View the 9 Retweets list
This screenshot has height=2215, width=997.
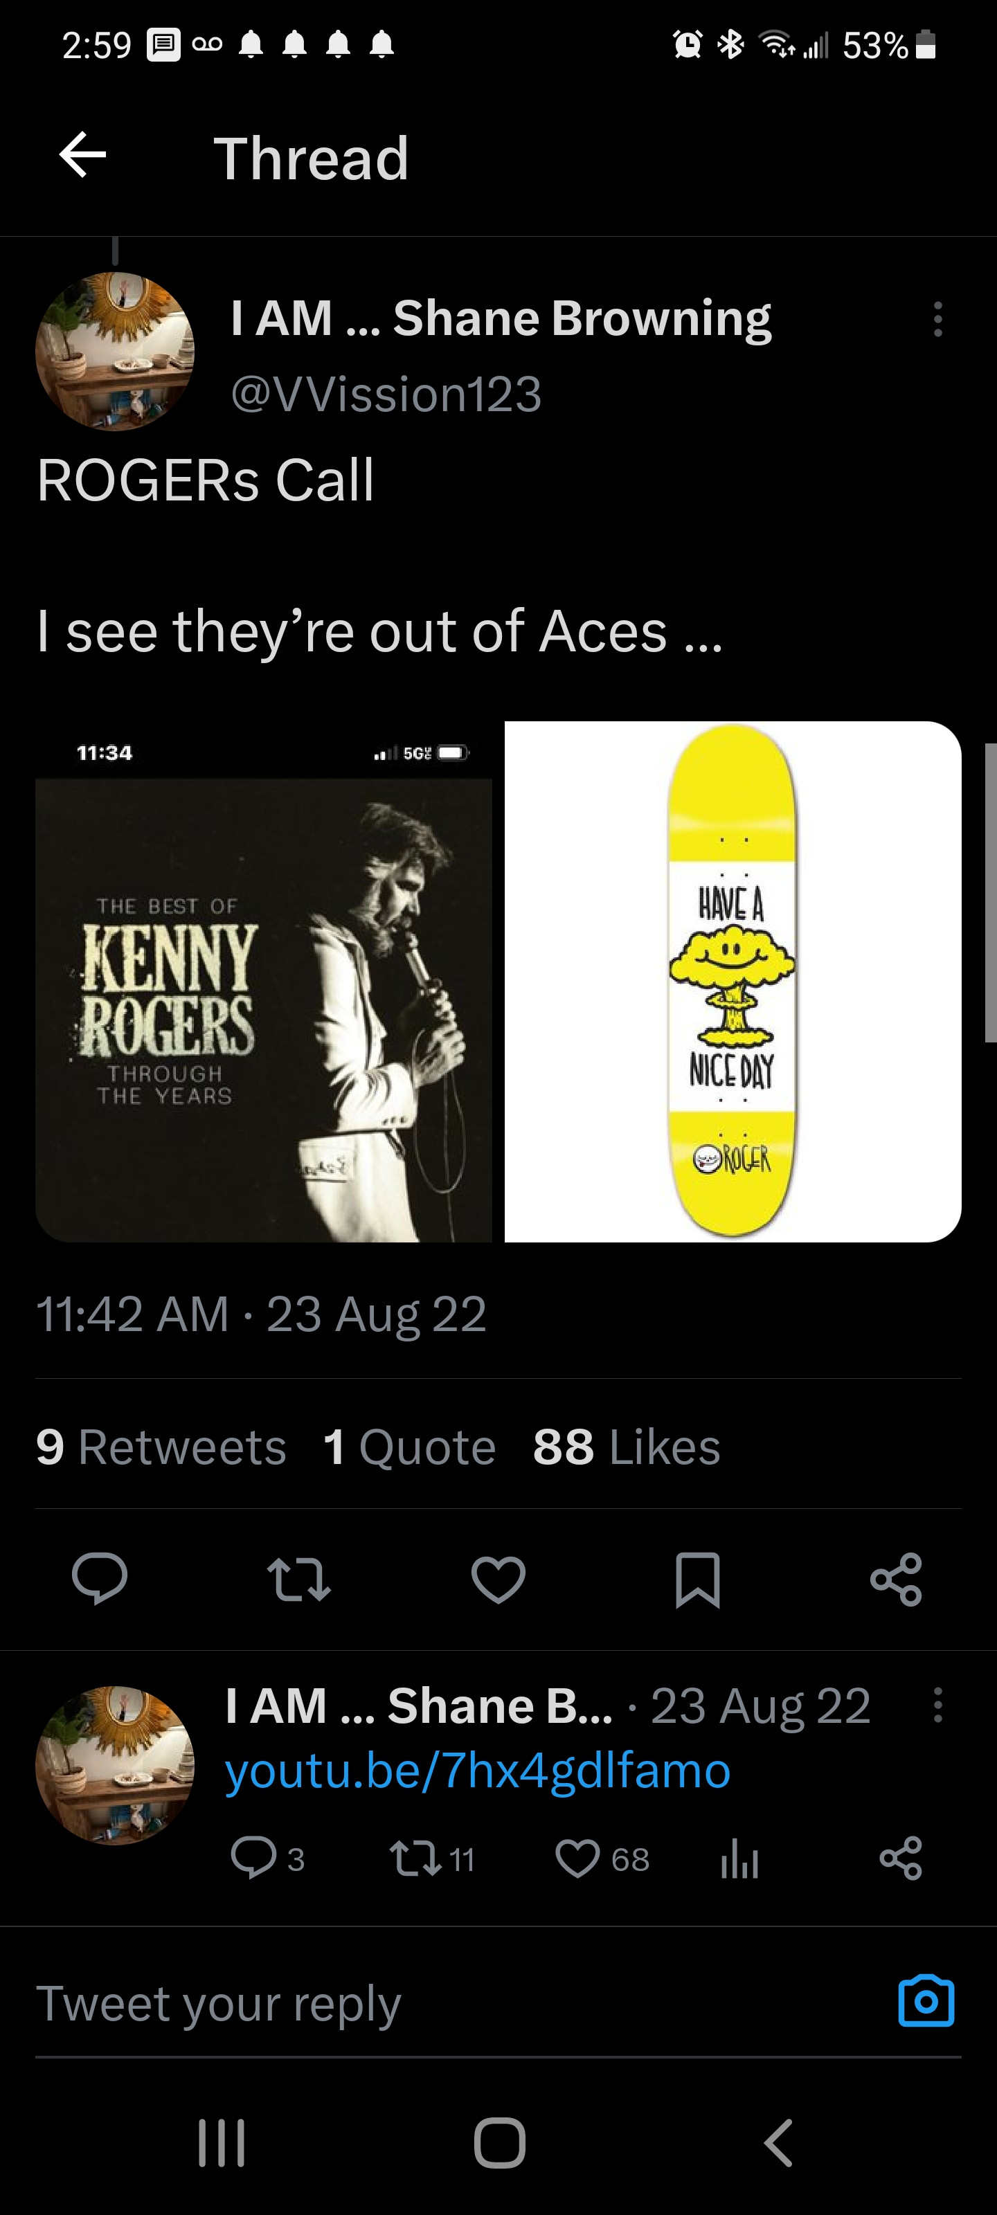pyautogui.click(x=162, y=1446)
